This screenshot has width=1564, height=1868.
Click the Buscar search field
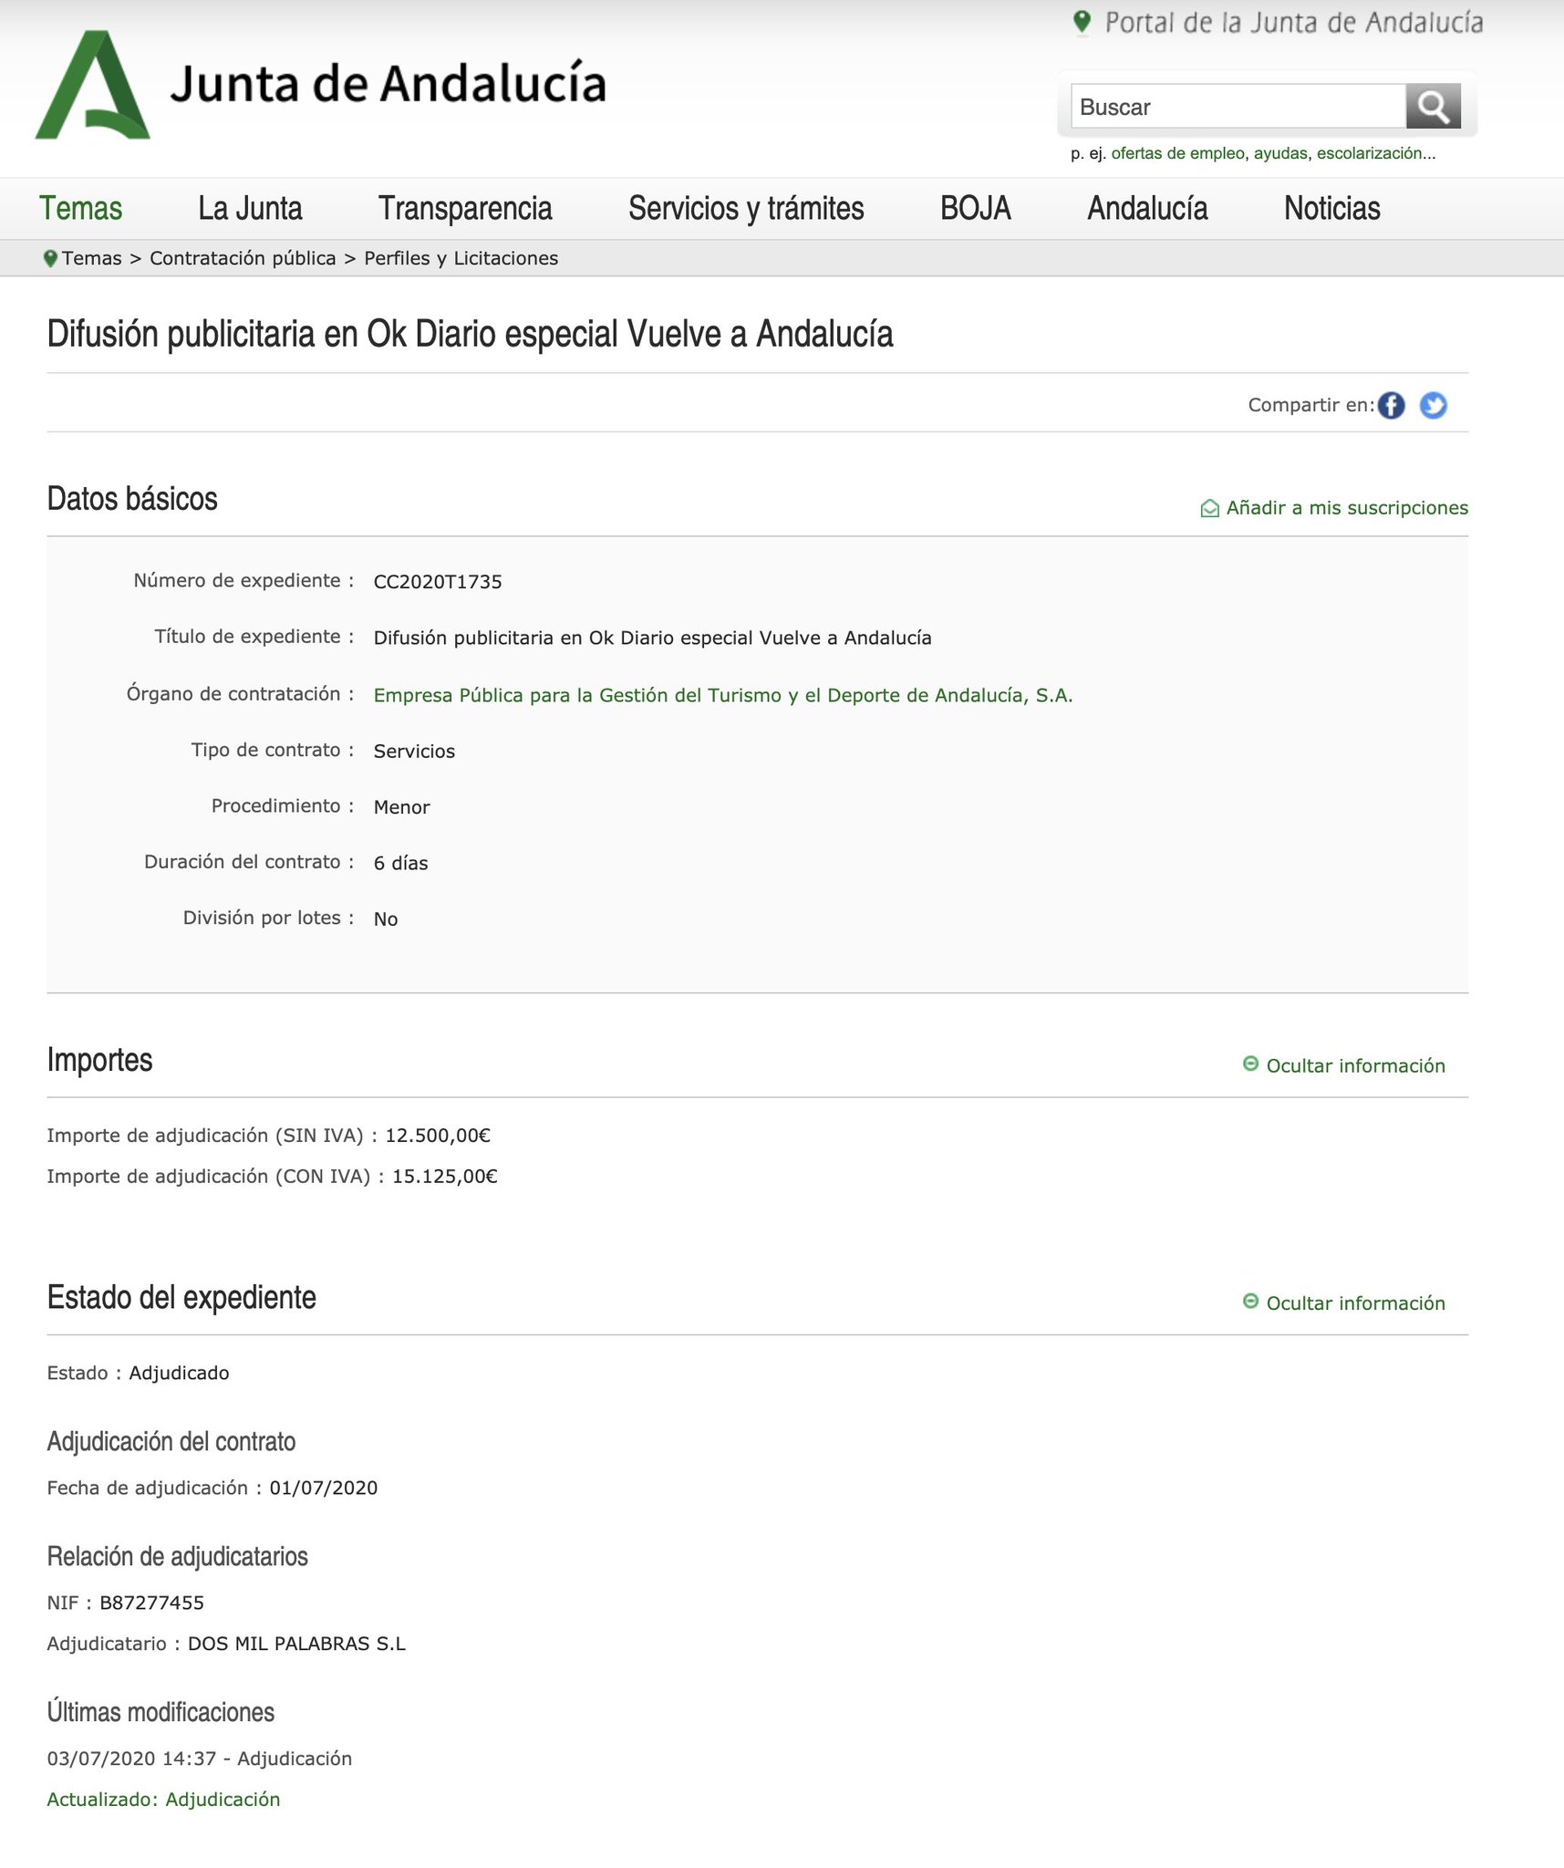click(1238, 107)
